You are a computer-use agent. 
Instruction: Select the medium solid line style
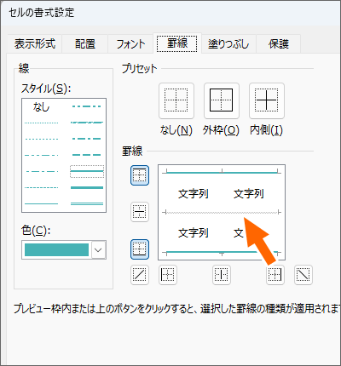click(x=87, y=171)
